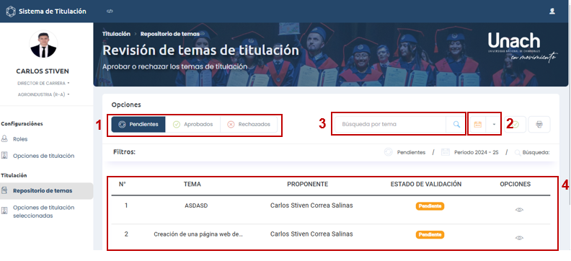Open Roles in the sidebar
Viewport: 571px width, 261px height.
20,139
